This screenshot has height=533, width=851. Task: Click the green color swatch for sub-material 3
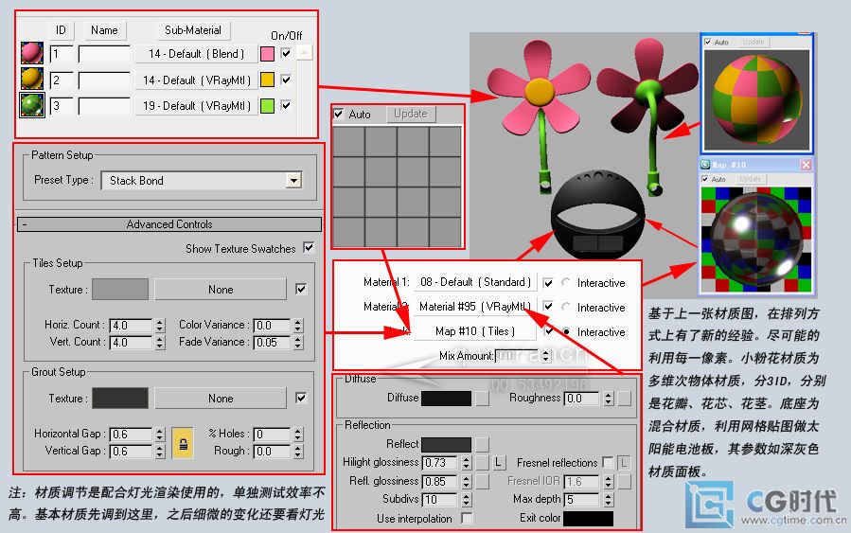click(267, 106)
